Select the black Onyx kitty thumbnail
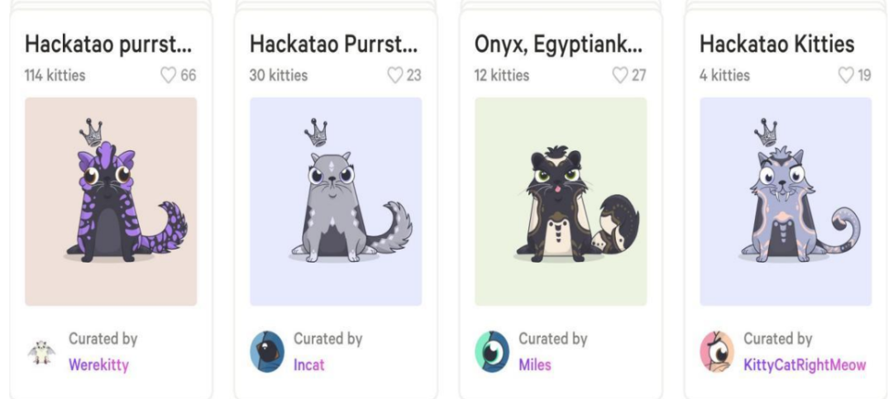Image resolution: width=893 pixels, height=399 pixels. [561, 202]
